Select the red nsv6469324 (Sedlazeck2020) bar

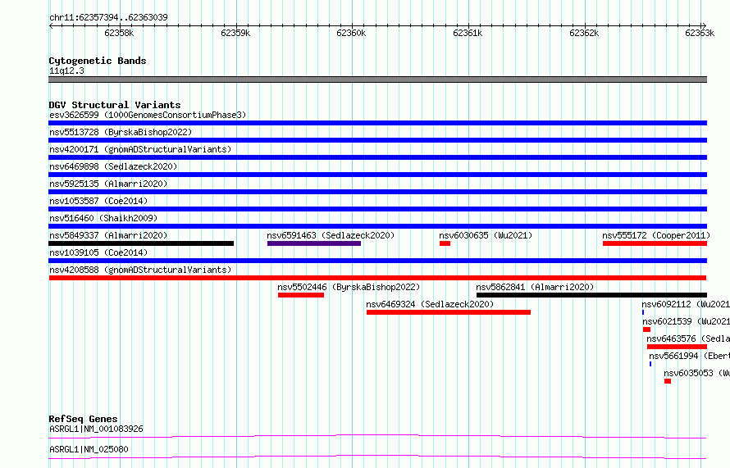[449, 312]
